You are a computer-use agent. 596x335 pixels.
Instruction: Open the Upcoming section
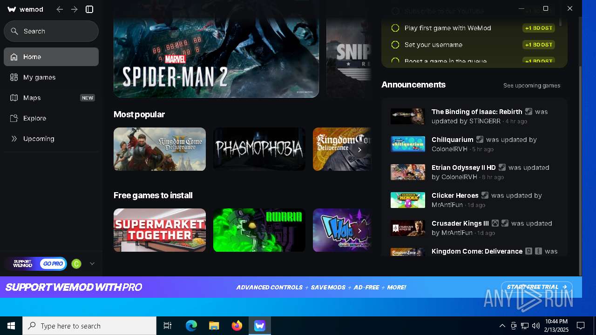point(51,139)
